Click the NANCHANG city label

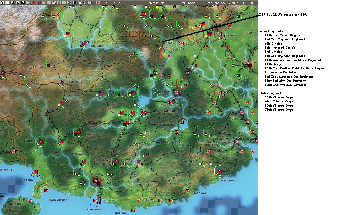tap(167, 125)
